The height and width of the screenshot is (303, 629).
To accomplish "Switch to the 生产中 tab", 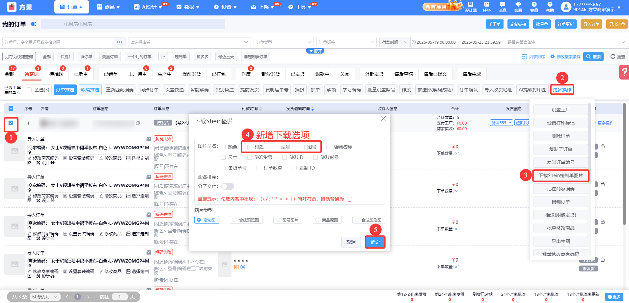I will (x=165, y=74).
